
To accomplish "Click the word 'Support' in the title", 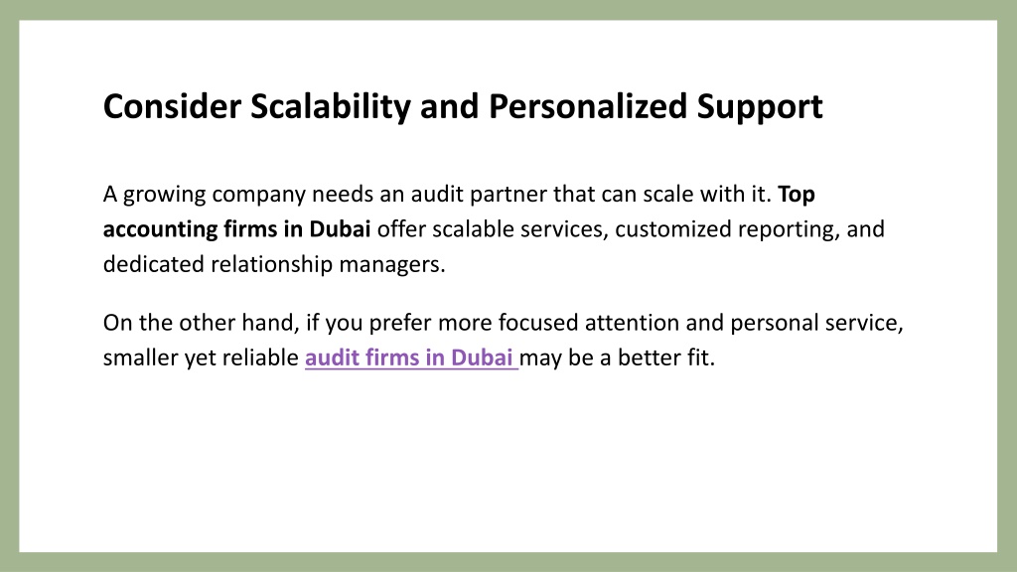I will [x=760, y=107].
